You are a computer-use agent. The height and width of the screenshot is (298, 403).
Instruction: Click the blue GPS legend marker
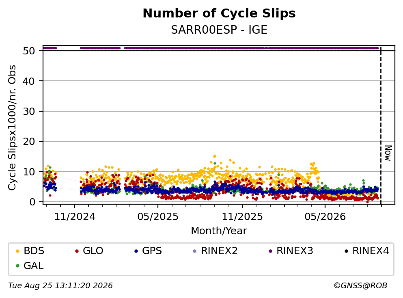[136, 251]
